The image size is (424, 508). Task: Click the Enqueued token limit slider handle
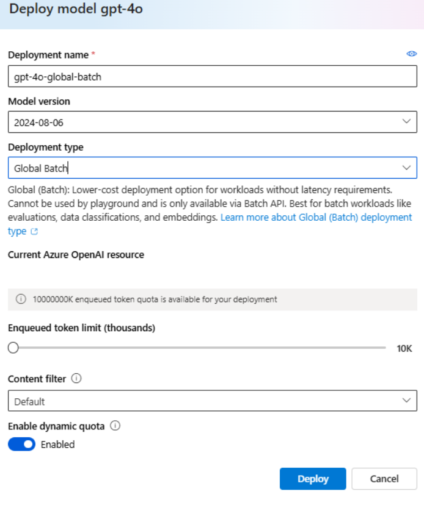click(x=13, y=348)
